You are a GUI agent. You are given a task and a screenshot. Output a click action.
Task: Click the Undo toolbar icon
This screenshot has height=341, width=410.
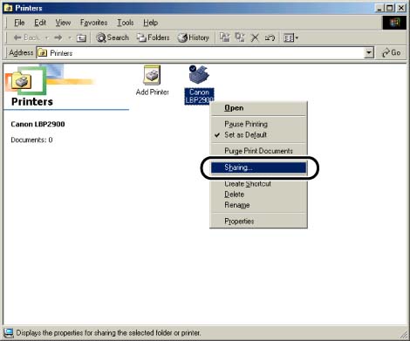pyautogui.click(x=270, y=38)
